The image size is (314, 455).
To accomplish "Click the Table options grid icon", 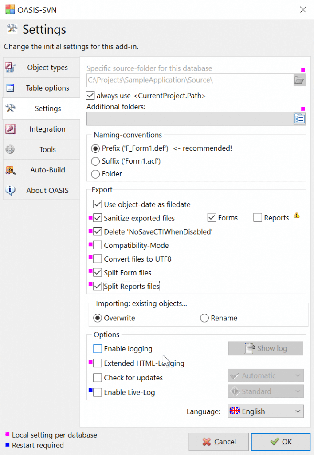I will coord(11,88).
